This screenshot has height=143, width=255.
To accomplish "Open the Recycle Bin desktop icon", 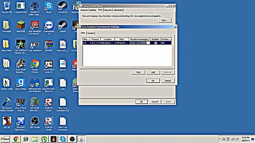I will coord(7,8).
